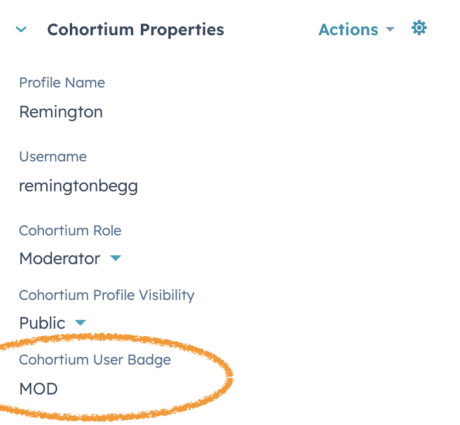Edit the Remington profile name value

[x=61, y=113]
